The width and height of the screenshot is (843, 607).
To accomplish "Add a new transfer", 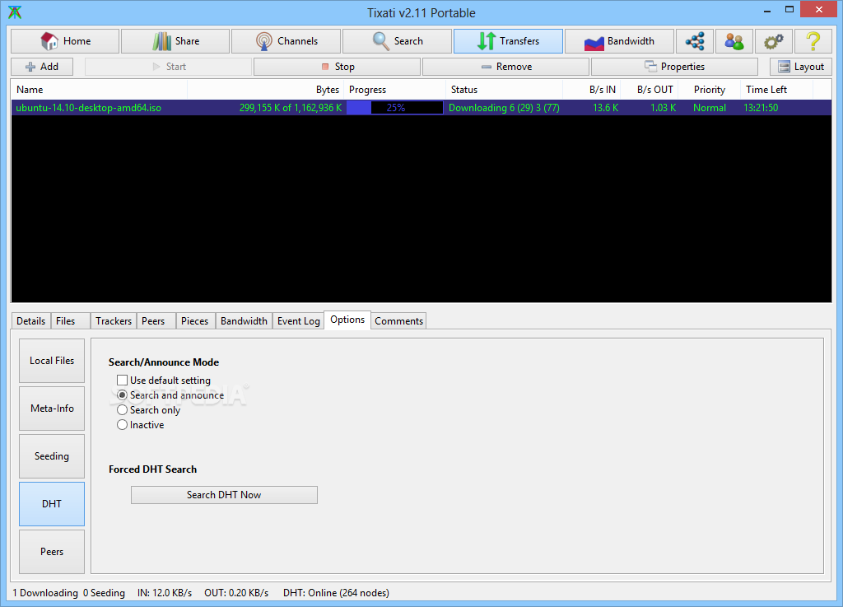I will 42,67.
